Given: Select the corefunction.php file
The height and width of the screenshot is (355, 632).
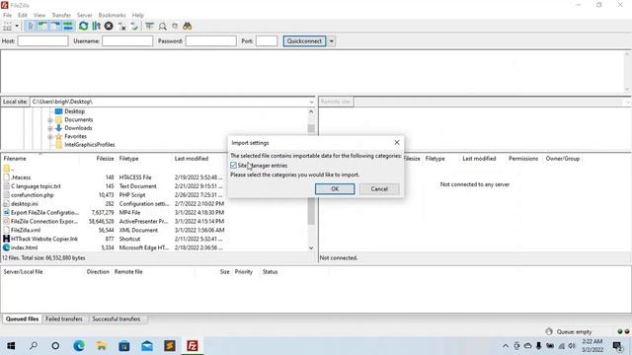Looking at the screenshot, I should 114,195.
